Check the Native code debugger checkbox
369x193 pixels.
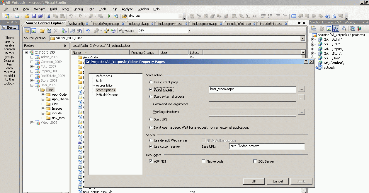click(203, 161)
